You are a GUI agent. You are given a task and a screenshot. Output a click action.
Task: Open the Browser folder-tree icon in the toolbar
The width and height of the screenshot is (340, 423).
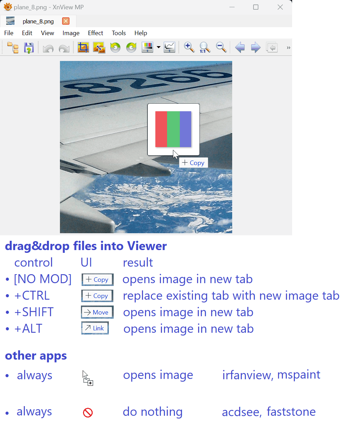coord(13,48)
